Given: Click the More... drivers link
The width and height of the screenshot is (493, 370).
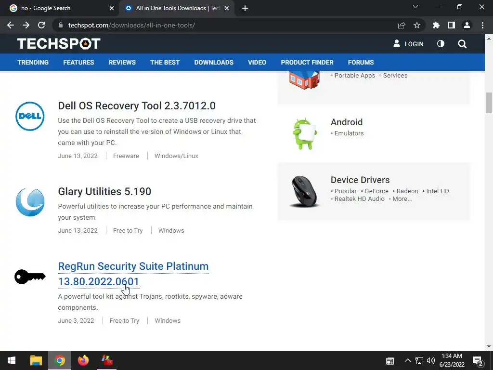Looking at the screenshot, I should (402, 199).
